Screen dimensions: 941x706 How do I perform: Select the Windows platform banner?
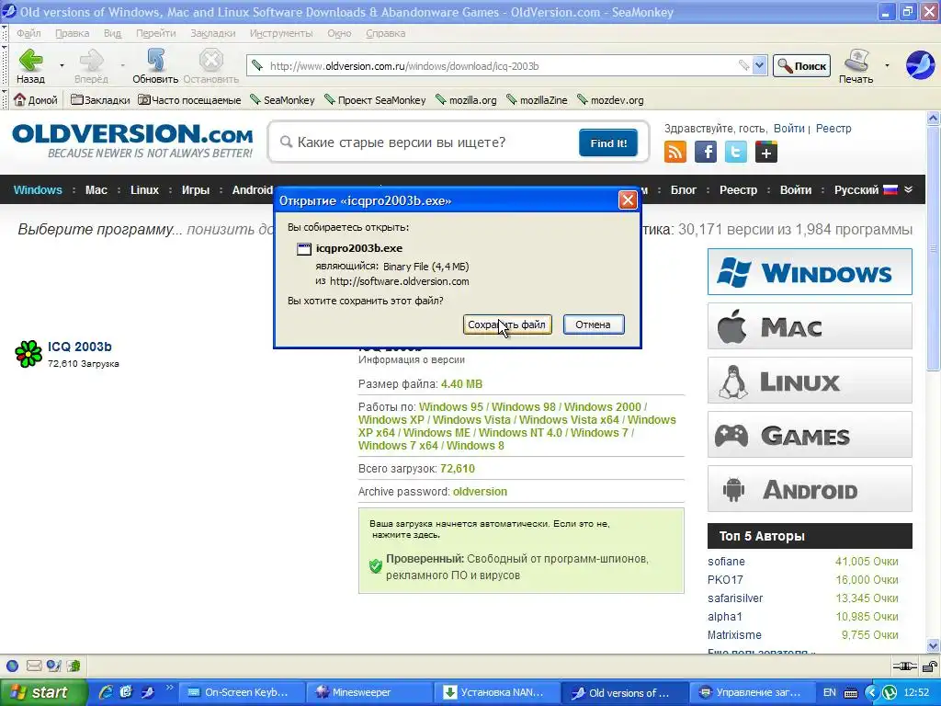pyautogui.click(x=810, y=272)
